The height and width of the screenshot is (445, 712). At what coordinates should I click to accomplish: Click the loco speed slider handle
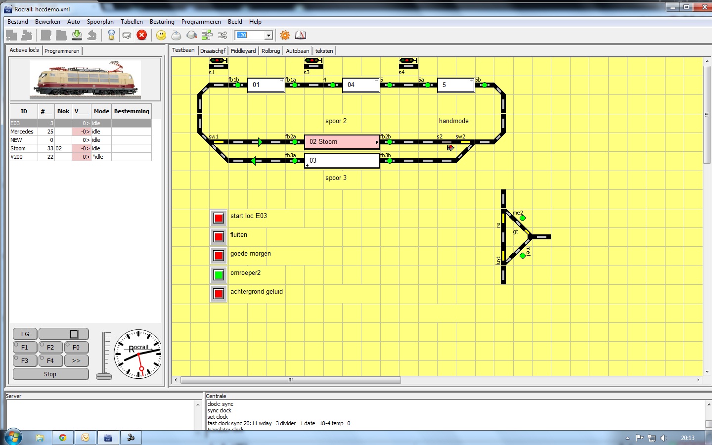[104, 376]
